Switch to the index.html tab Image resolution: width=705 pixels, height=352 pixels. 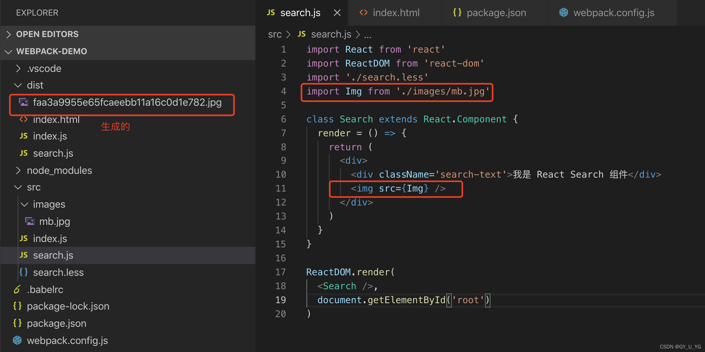tap(394, 13)
